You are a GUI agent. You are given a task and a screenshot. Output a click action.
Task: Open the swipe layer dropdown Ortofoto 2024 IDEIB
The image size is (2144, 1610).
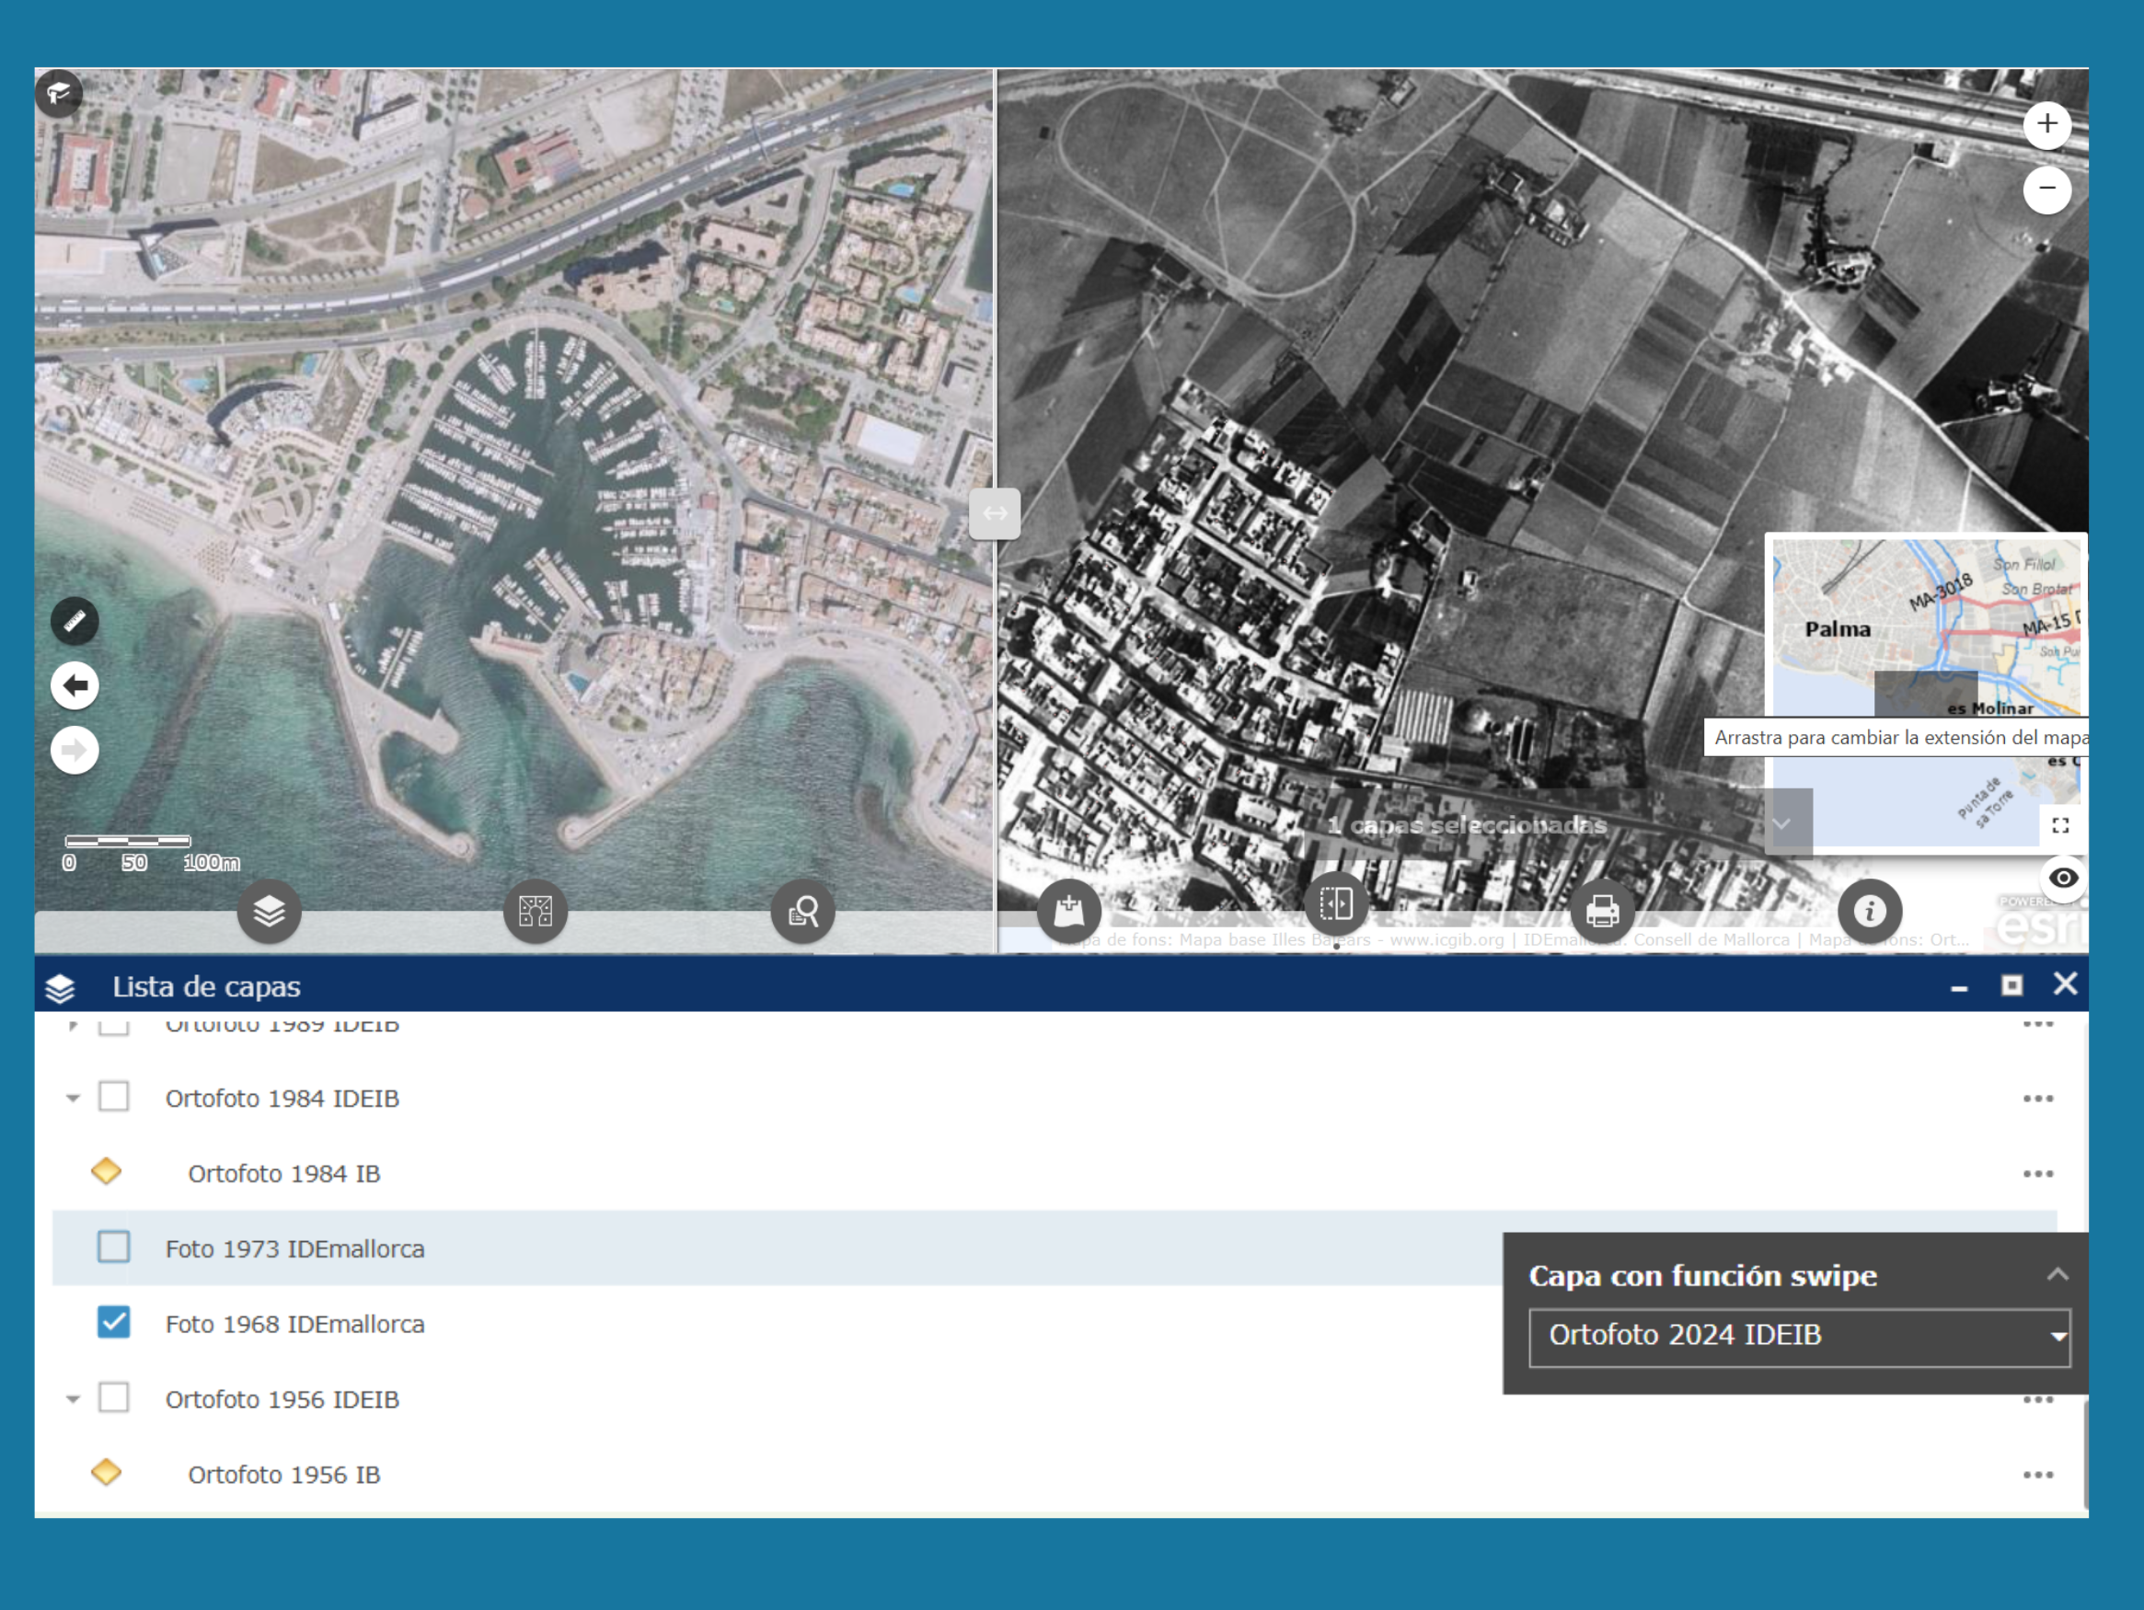tap(1799, 1337)
